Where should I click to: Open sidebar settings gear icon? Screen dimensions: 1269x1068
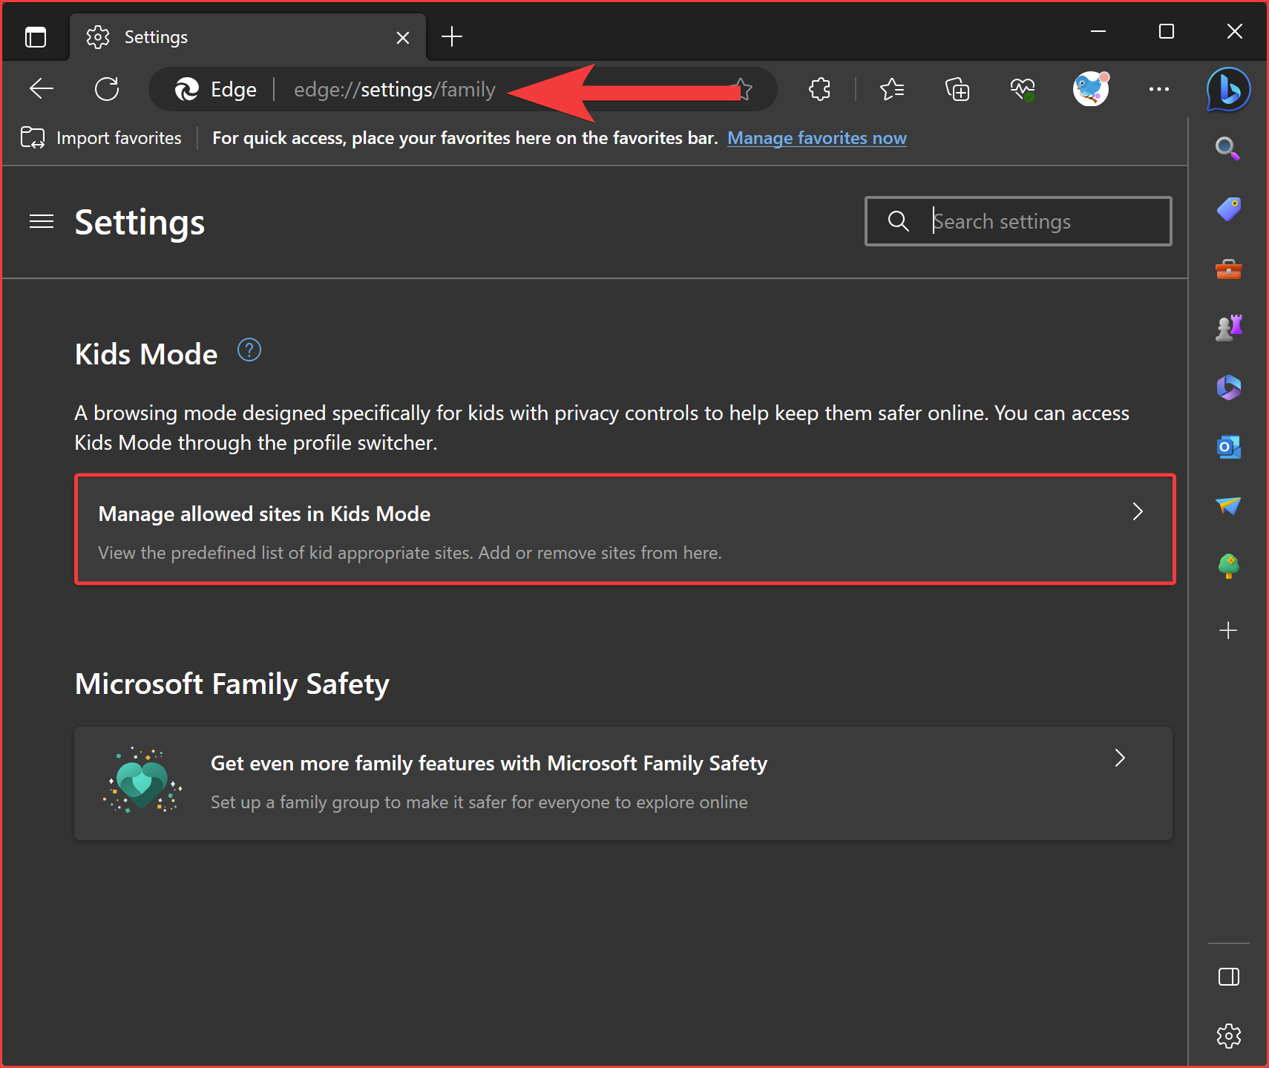tap(1229, 1036)
